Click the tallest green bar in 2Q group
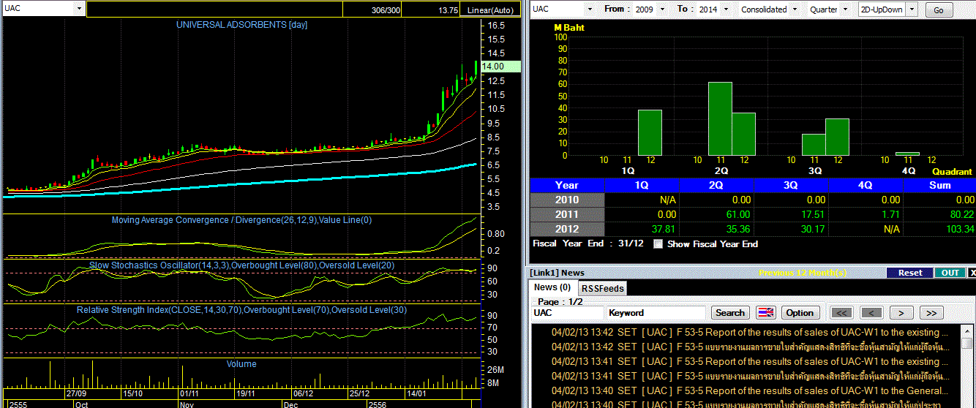 point(720,118)
